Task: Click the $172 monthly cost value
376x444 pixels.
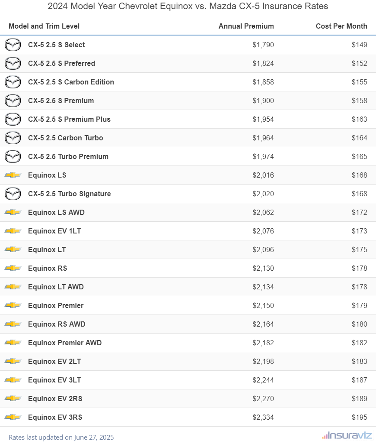Action: click(x=359, y=212)
